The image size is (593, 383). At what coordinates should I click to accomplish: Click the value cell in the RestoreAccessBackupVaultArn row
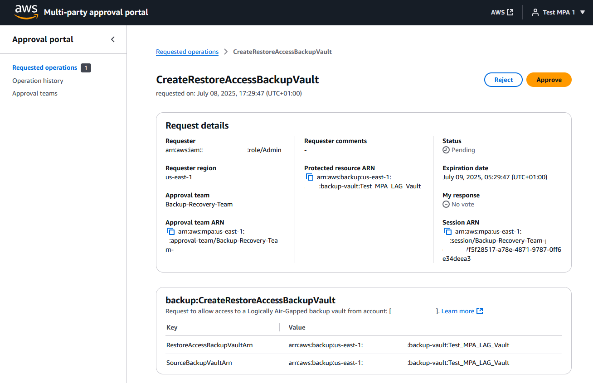(399, 345)
